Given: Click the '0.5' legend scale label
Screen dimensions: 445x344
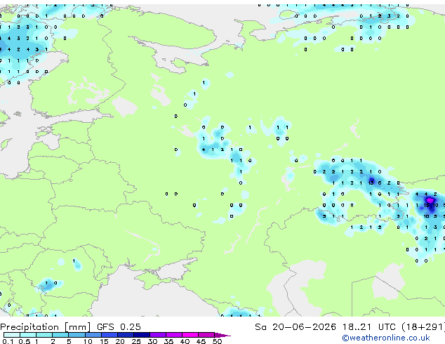Looking at the screenshot, I should pos(24,341).
